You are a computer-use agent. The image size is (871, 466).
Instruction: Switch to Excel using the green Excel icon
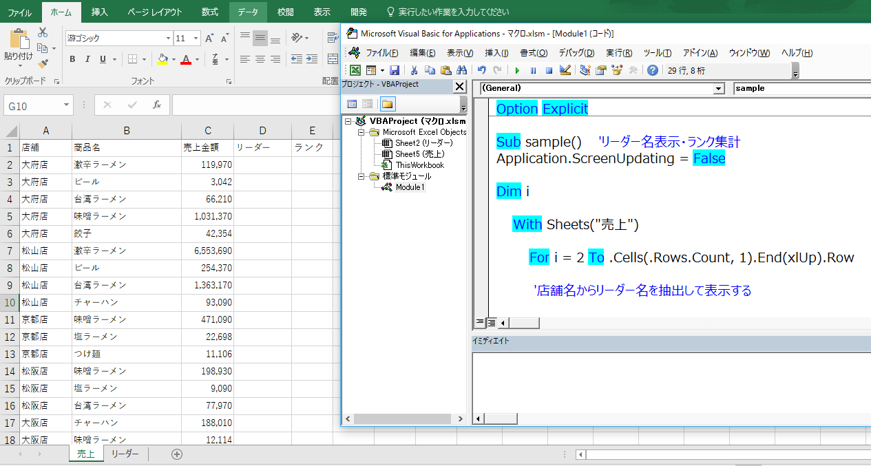tap(355, 70)
